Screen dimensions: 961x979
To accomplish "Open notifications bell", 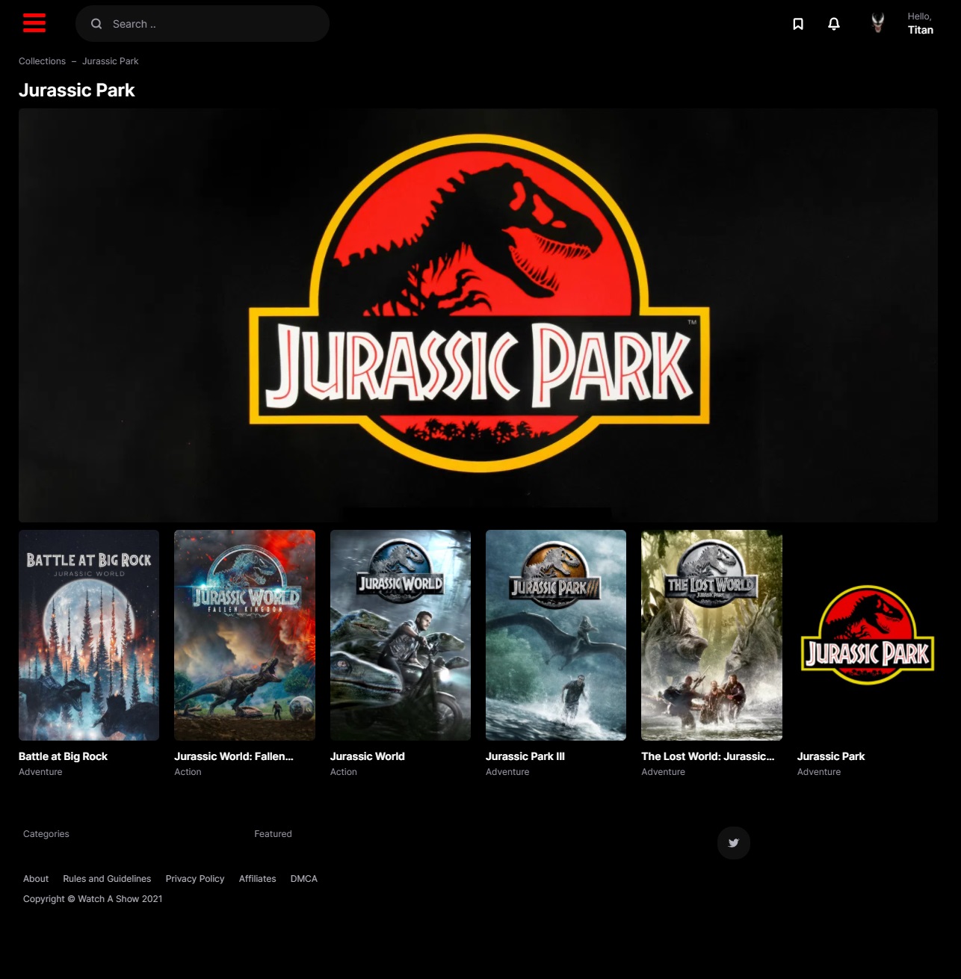I will pyautogui.click(x=834, y=24).
